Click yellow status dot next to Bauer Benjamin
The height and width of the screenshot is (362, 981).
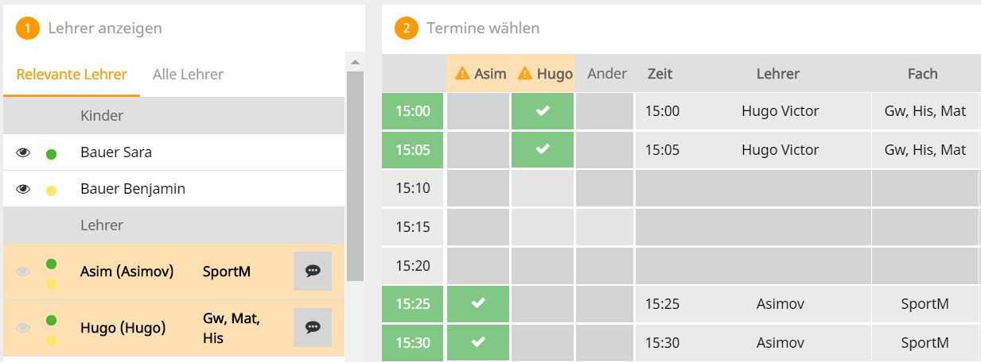[x=51, y=191]
